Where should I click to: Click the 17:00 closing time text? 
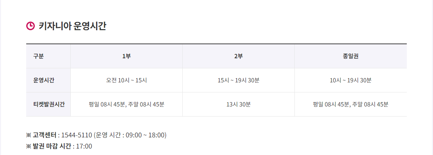point(84,146)
